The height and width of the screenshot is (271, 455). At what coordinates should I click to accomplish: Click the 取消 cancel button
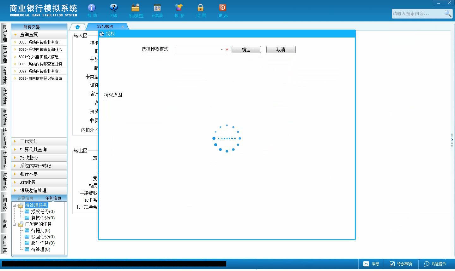pos(281,49)
